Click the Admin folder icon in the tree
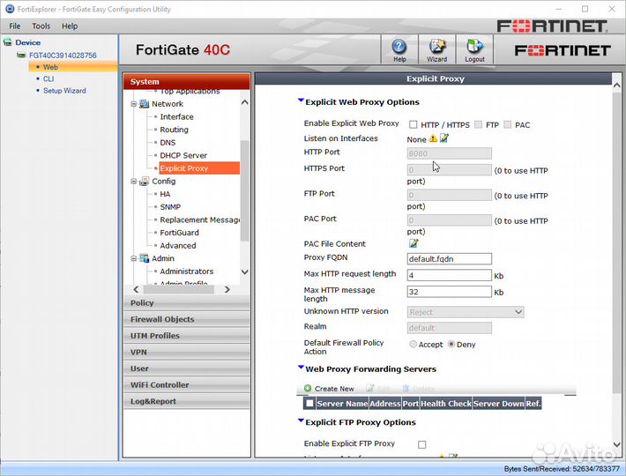The image size is (626, 476). [144, 258]
